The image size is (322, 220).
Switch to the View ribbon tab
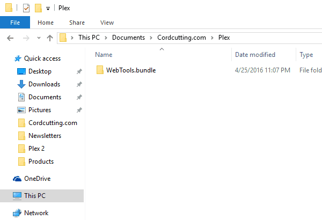coord(107,23)
